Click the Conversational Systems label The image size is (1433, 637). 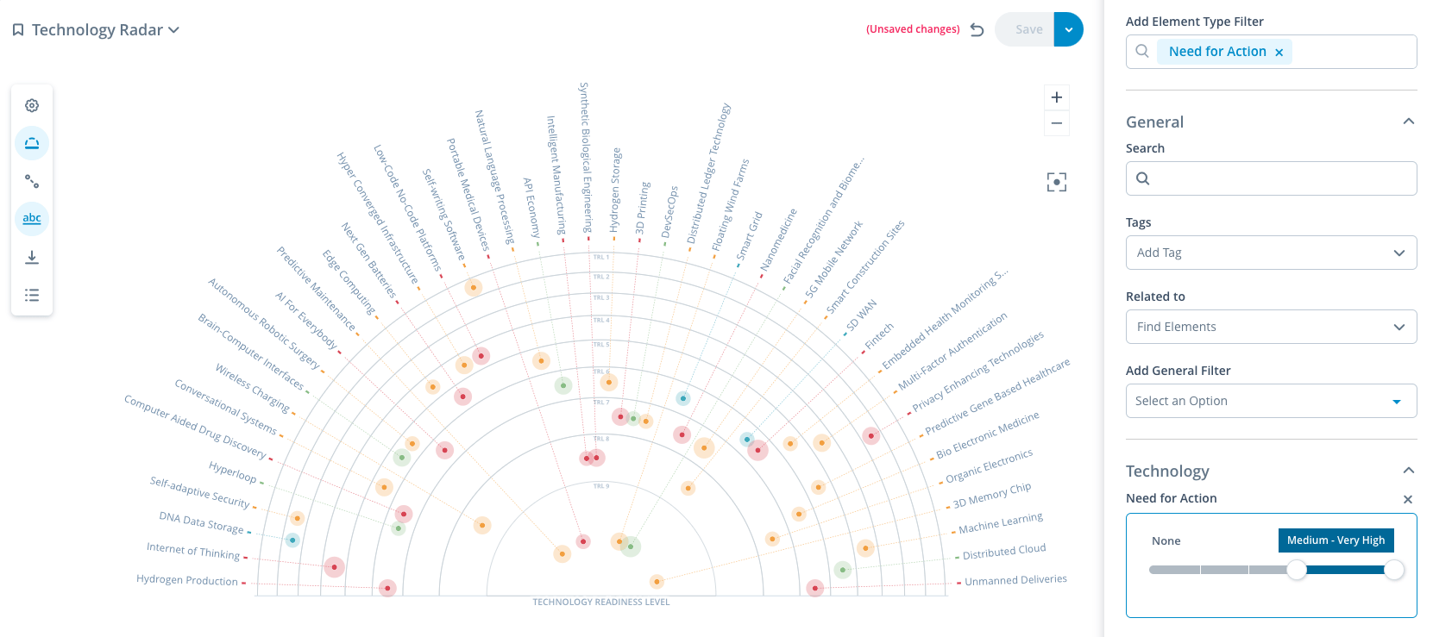tap(226, 407)
